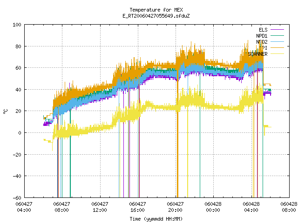Click the blue NPD2 legend line sample
Screen dimensions: 298x223
pyautogui.click(x=277, y=41)
